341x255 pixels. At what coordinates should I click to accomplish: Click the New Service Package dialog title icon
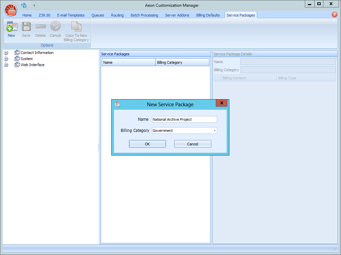click(x=117, y=105)
